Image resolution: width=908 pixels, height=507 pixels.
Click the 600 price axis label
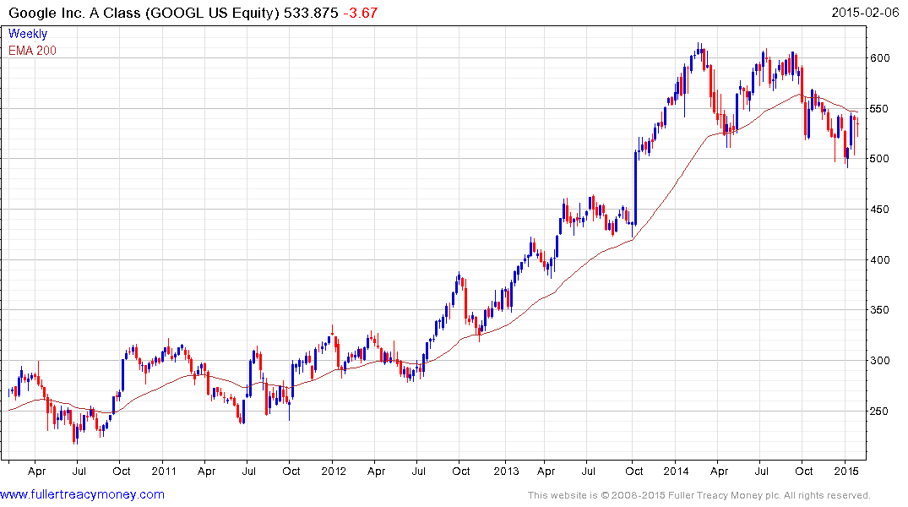tap(879, 58)
